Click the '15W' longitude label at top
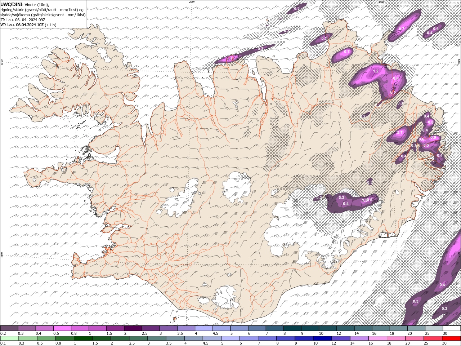461x346 pixels. coord(381,1)
